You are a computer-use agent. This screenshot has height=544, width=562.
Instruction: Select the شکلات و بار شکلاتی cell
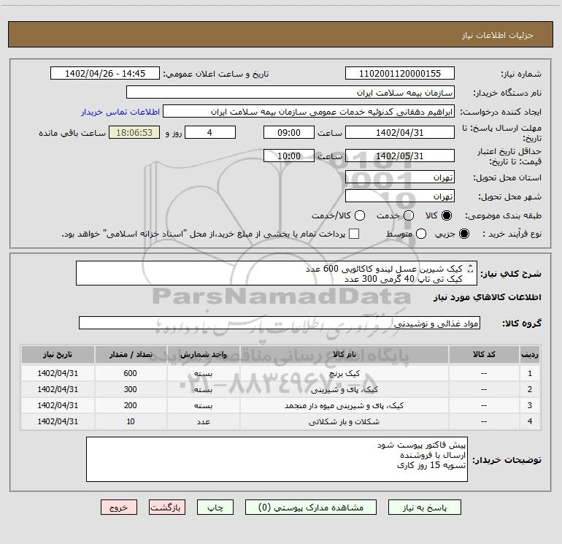tap(344, 422)
